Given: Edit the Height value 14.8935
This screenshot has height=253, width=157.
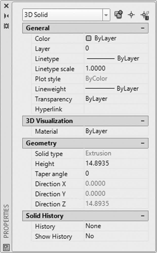Looking at the screenshot, I should [x=116, y=163].
